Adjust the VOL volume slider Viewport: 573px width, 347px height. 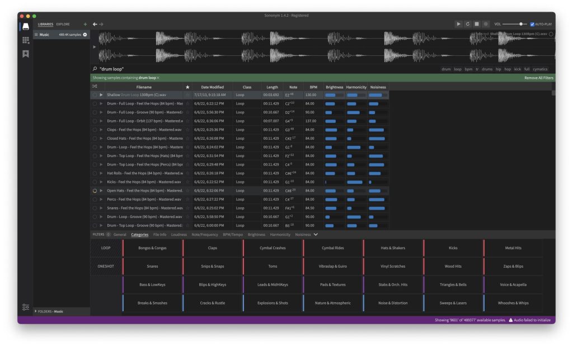521,24
